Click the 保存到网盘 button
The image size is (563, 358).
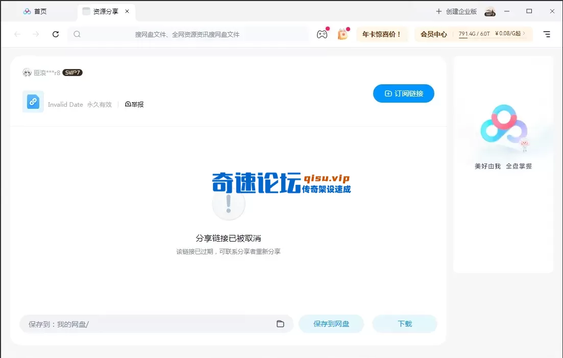pyautogui.click(x=331, y=324)
